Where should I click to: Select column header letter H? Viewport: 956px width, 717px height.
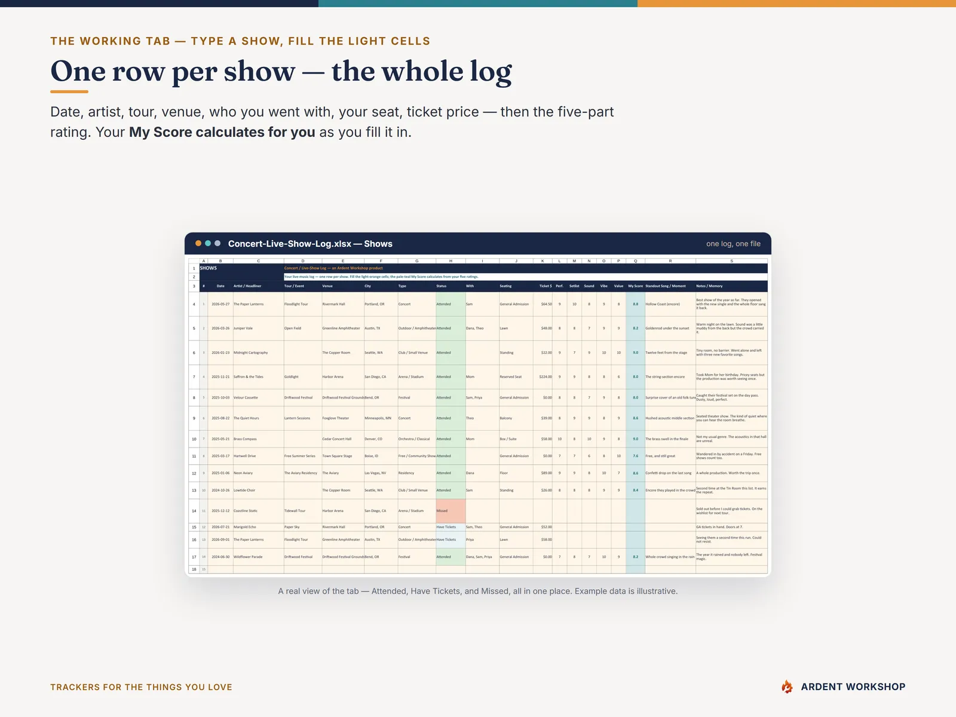(451, 261)
